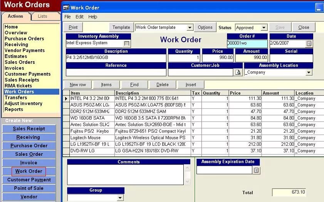This screenshot has height=202, width=324.
Task: Click the Order # field
Action: 247,43
